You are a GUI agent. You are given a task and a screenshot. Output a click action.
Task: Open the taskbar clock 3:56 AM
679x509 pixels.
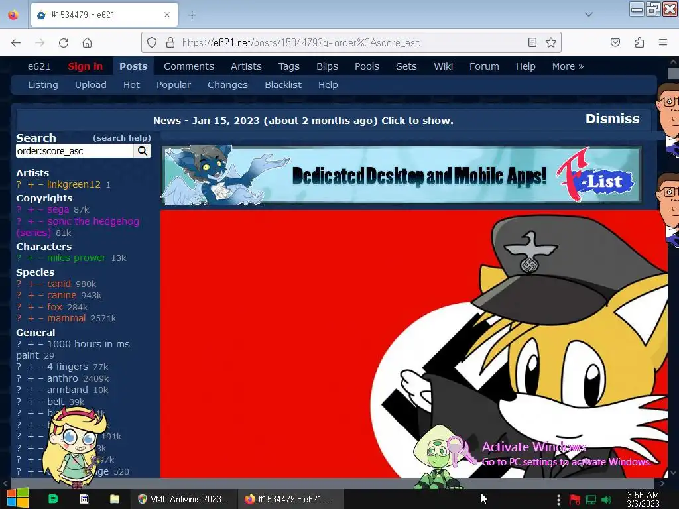pos(643,499)
